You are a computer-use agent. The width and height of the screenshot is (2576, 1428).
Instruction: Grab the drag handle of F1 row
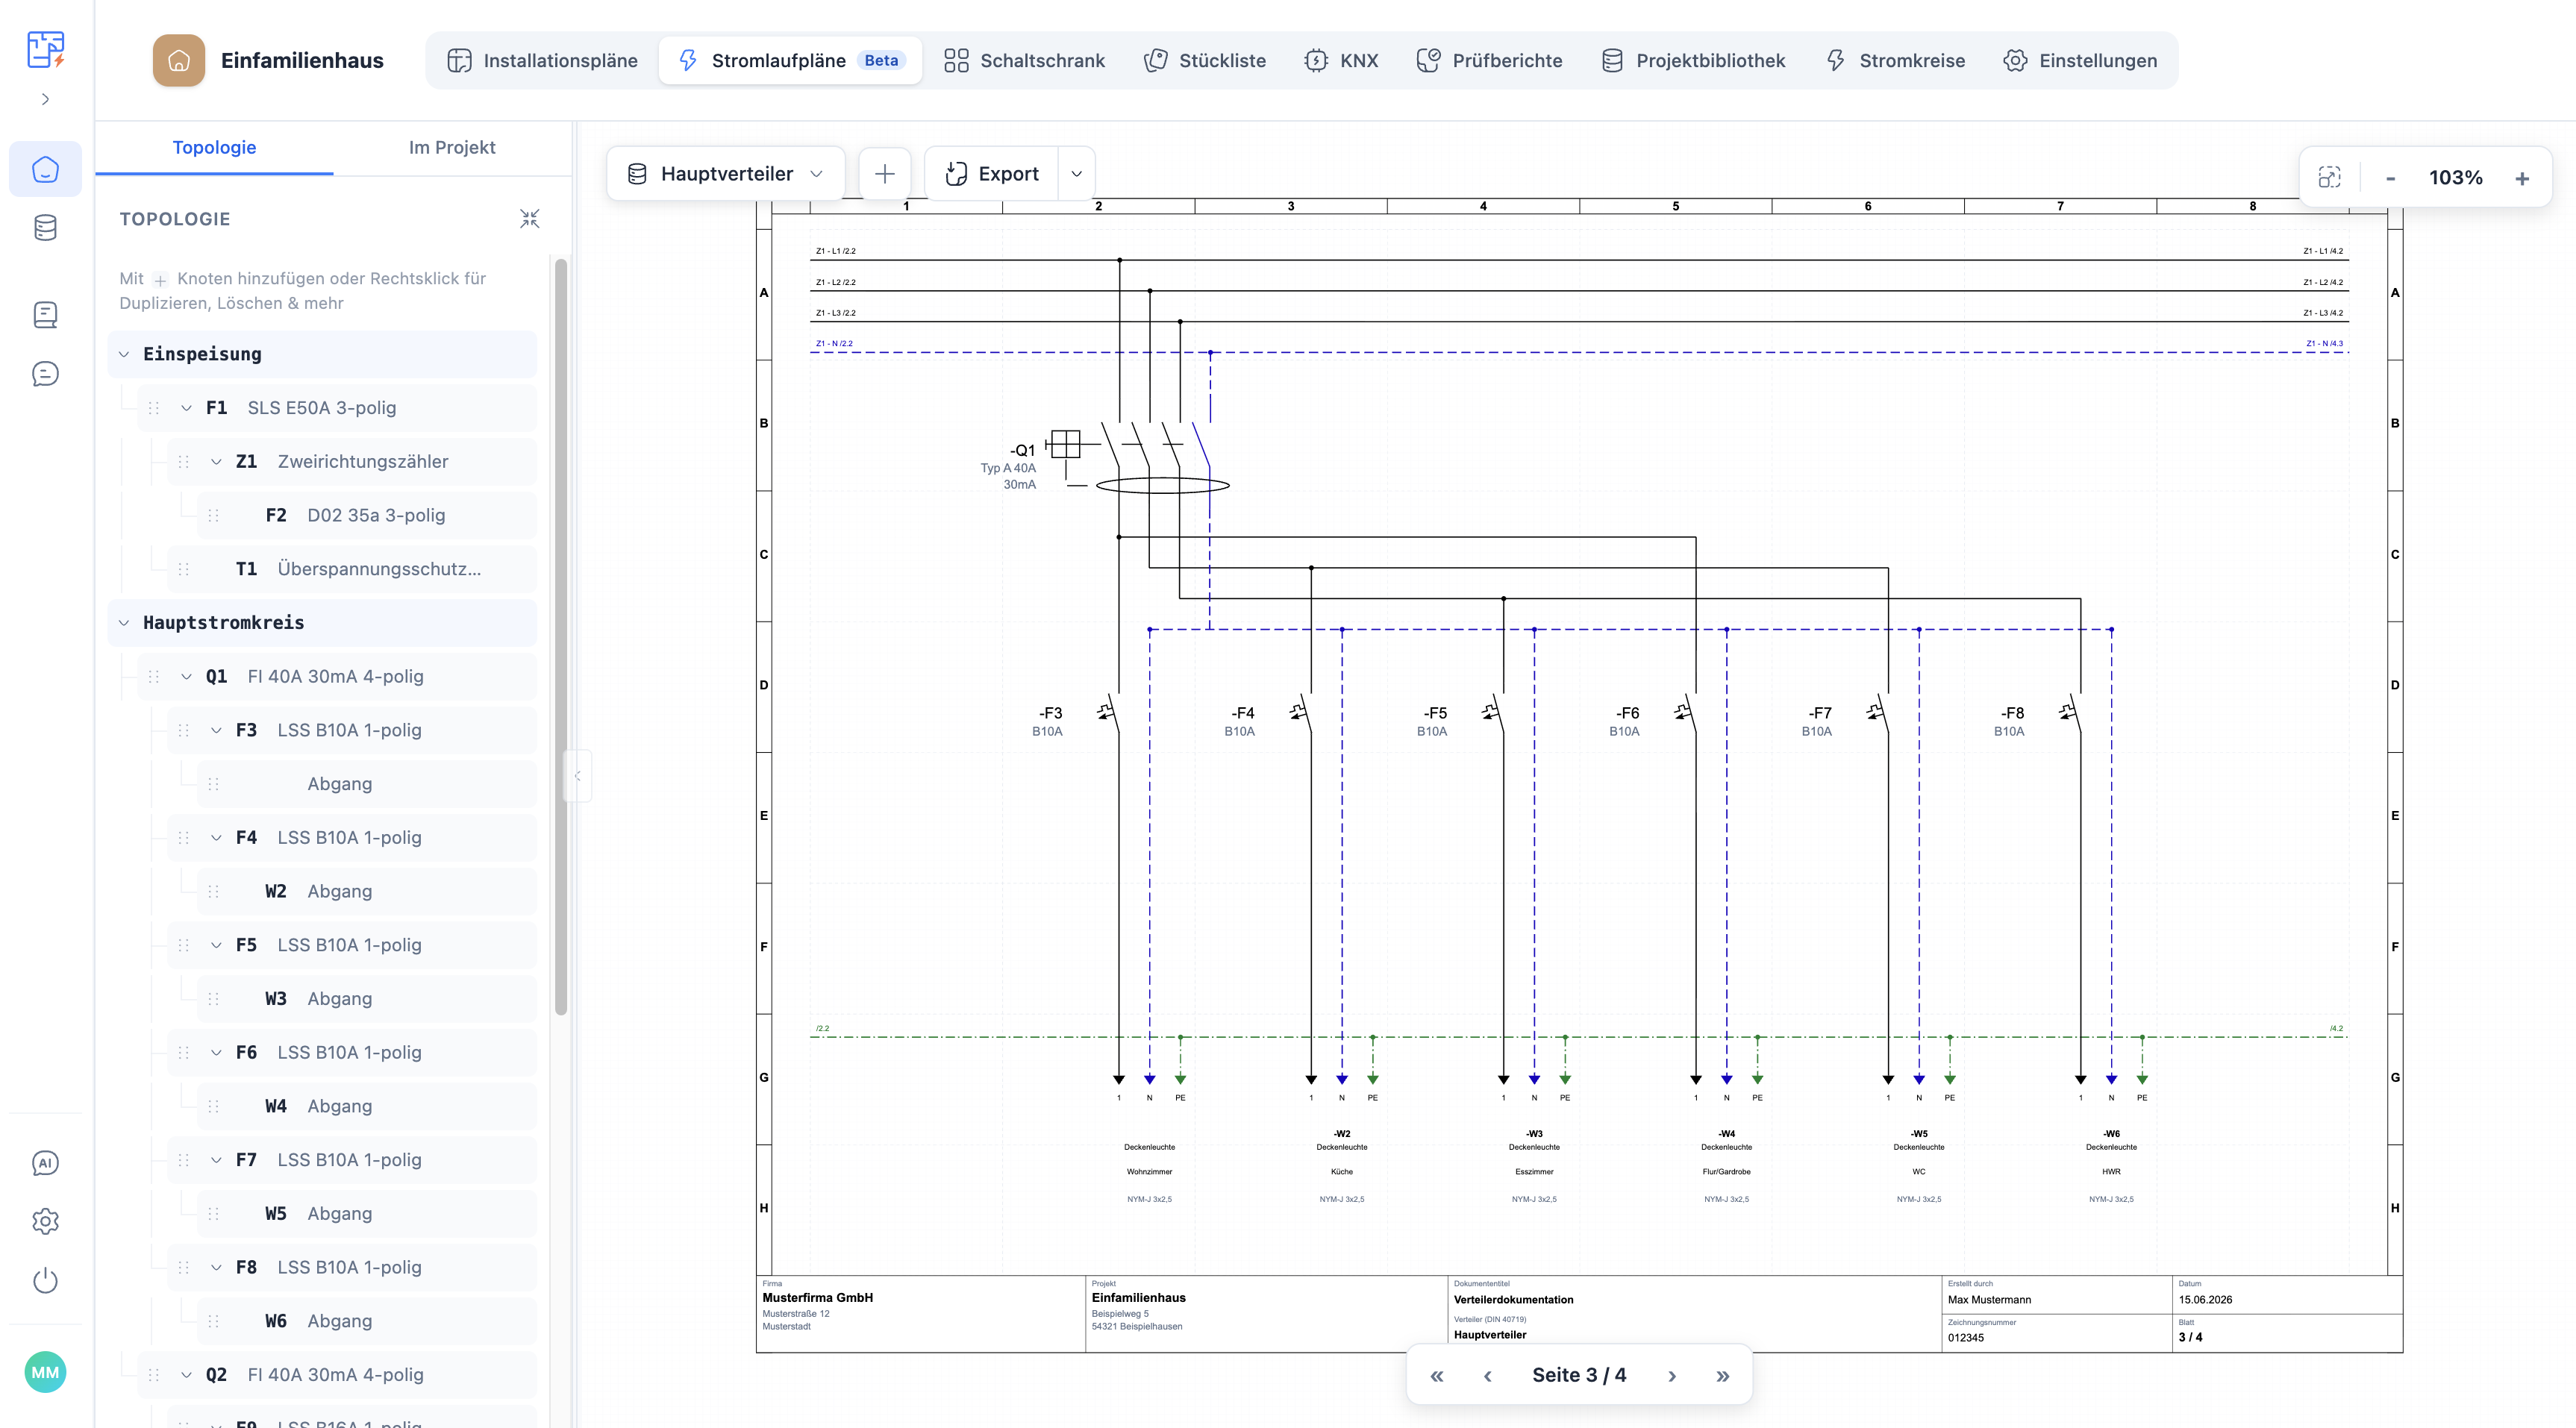(154, 408)
